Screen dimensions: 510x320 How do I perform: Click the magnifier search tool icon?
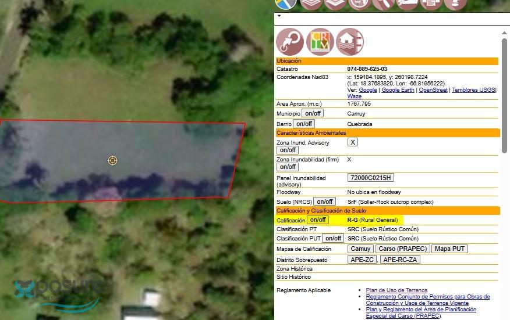(384, 3)
